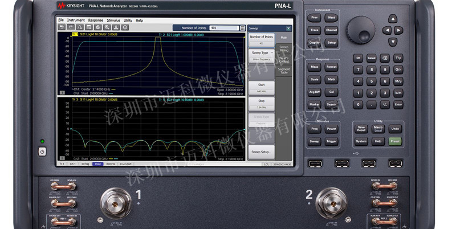The image size is (456, 229).
Task: Tap the Channel hardkey
Action: pos(331,30)
